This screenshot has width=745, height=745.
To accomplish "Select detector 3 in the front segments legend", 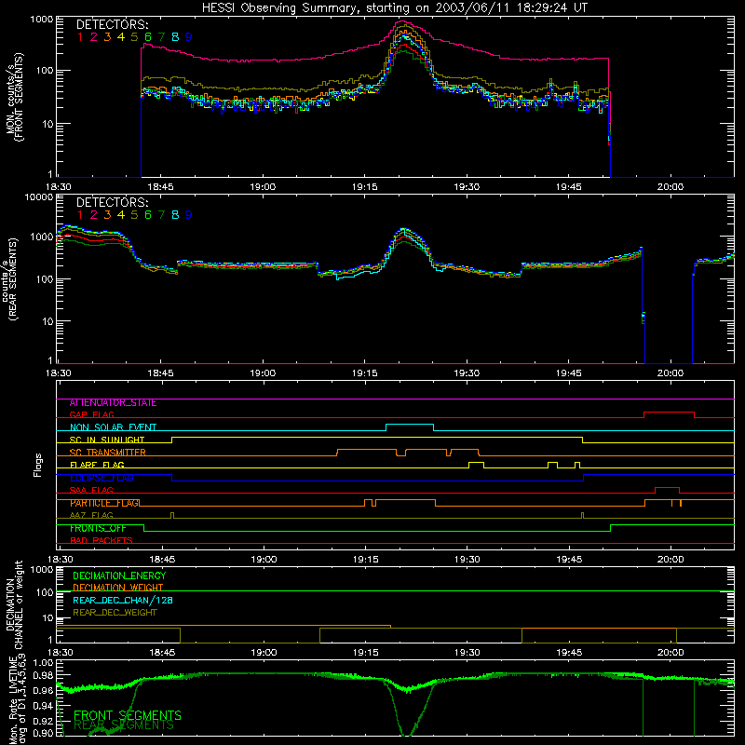I will coord(107,36).
